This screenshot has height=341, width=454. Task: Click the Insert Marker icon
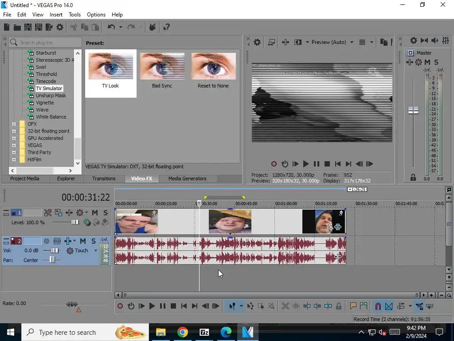click(353, 306)
